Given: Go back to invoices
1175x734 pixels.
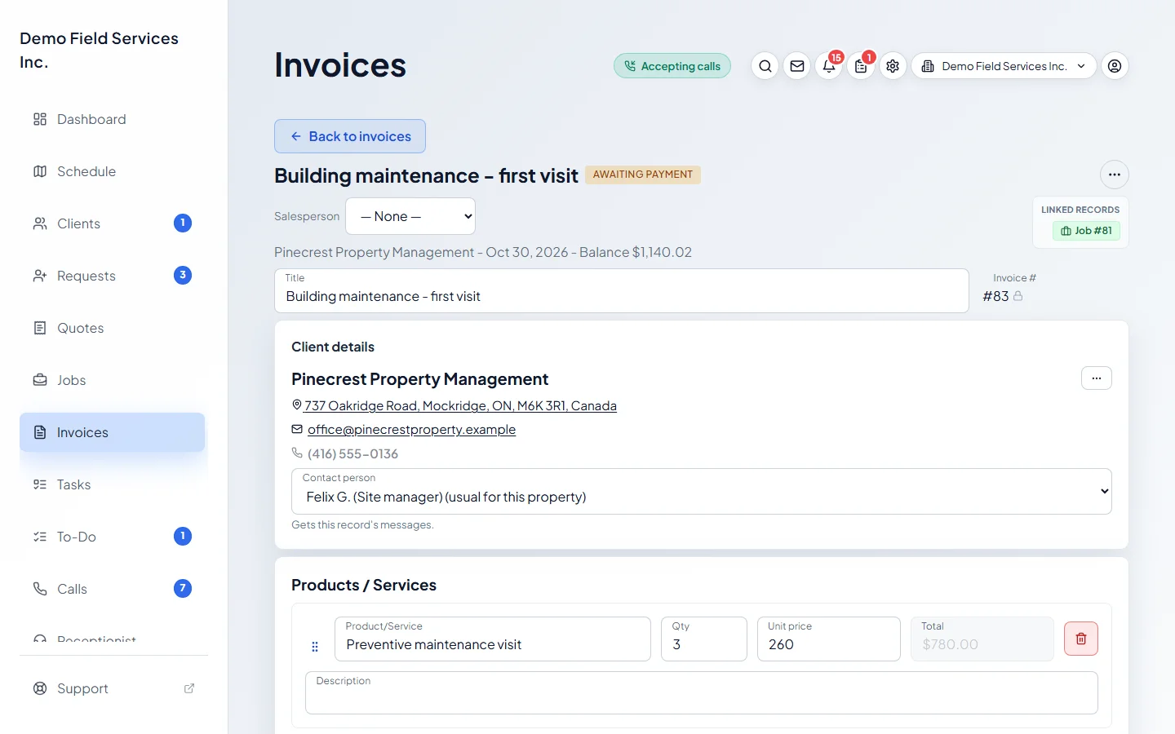Looking at the screenshot, I should (x=350, y=136).
